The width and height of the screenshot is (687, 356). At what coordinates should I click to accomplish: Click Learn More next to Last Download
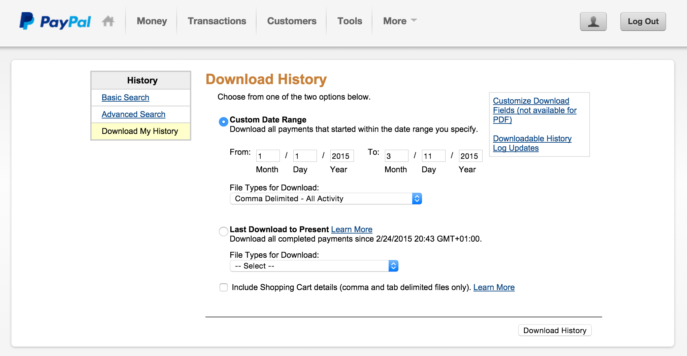coord(352,229)
